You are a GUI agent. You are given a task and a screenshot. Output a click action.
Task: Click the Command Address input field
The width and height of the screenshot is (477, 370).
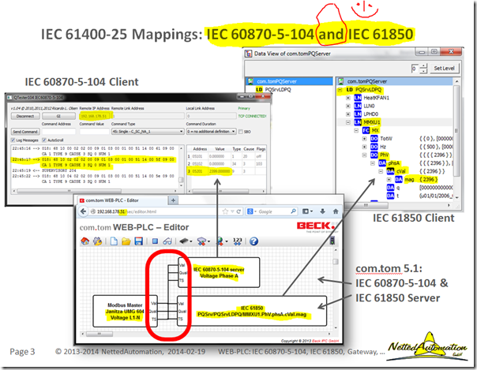[x=58, y=132]
